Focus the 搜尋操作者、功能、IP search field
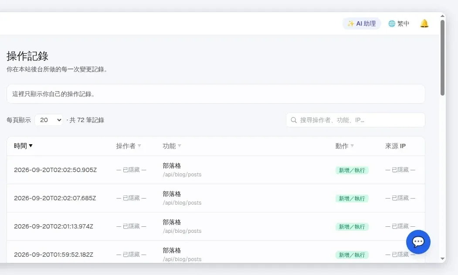 coord(356,120)
